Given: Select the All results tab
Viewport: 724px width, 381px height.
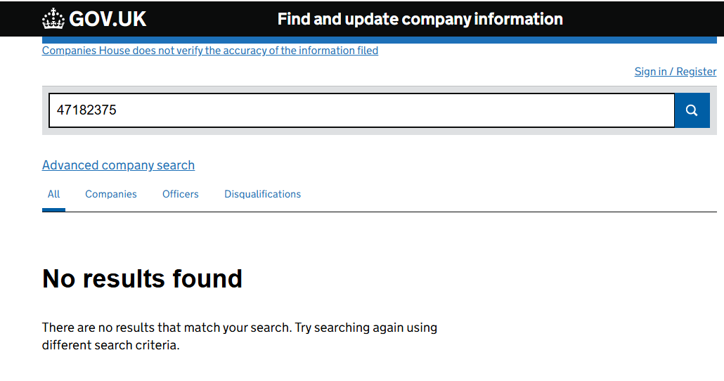Looking at the screenshot, I should tap(53, 194).
